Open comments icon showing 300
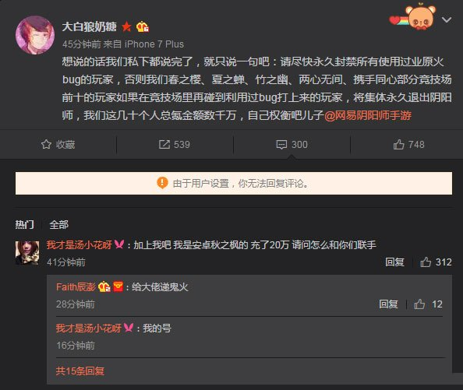Screen dimensions: 463x390 (x=281, y=145)
